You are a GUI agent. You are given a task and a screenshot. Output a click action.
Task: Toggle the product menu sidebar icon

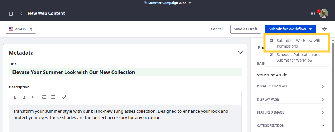coord(11,13)
